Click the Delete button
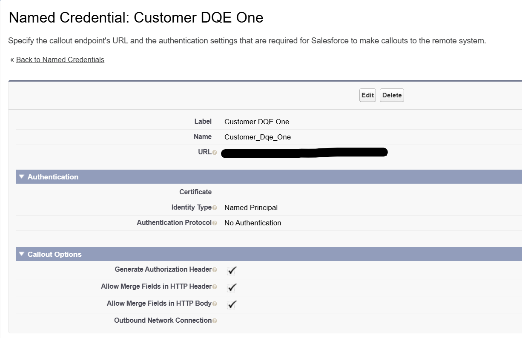 [x=392, y=95]
